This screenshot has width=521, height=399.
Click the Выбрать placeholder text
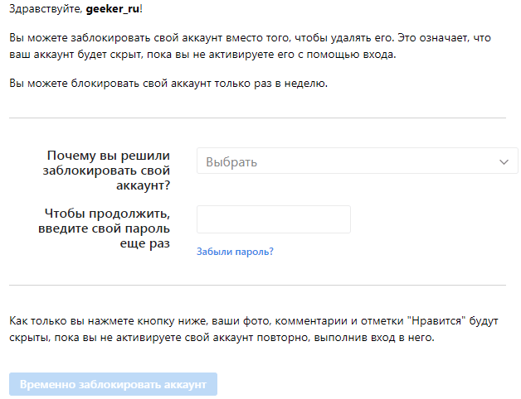[x=231, y=162]
